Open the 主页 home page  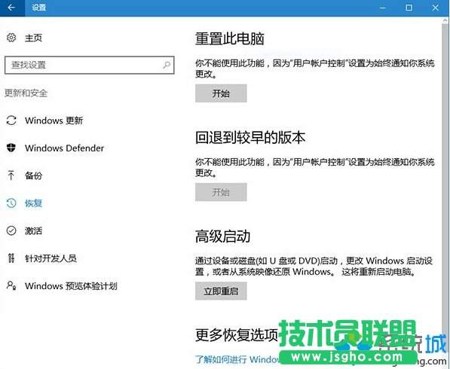pyautogui.click(x=34, y=38)
